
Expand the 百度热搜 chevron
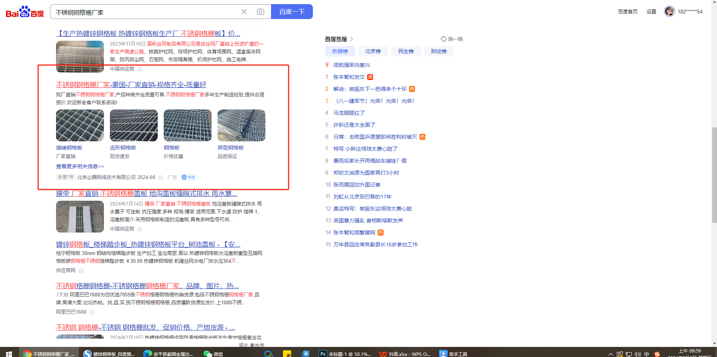click(x=351, y=39)
